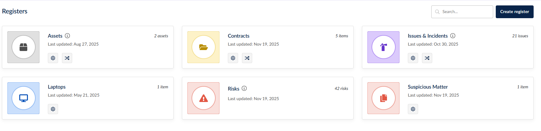The width and height of the screenshot is (541, 131).
Task: Show info icon beside Issues & Incidents
Action: point(453,36)
